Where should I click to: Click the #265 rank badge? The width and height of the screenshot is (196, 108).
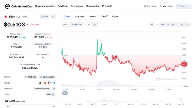(x=24, y=17)
